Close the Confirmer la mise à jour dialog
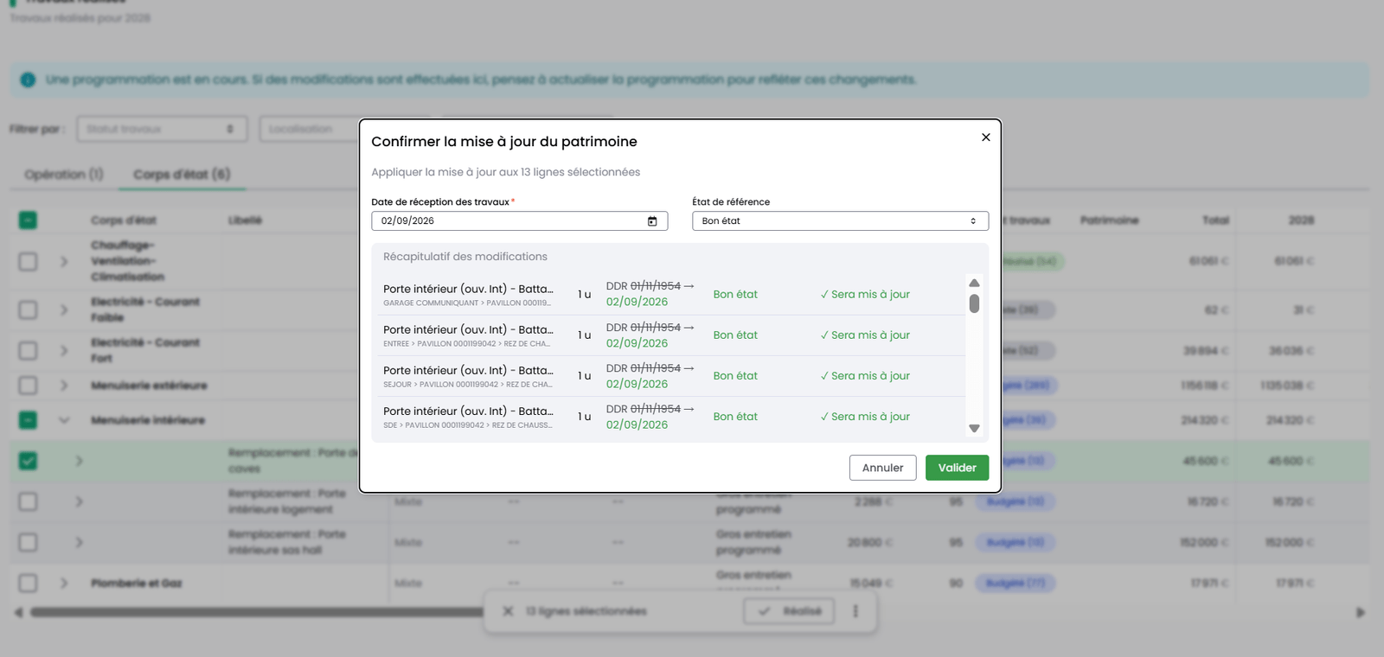1384x657 pixels. tap(985, 137)
